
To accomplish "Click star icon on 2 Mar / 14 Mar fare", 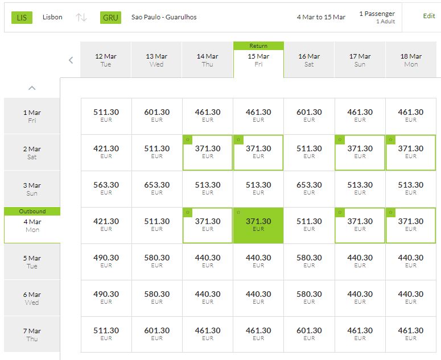I will click(x=188, y=140).
